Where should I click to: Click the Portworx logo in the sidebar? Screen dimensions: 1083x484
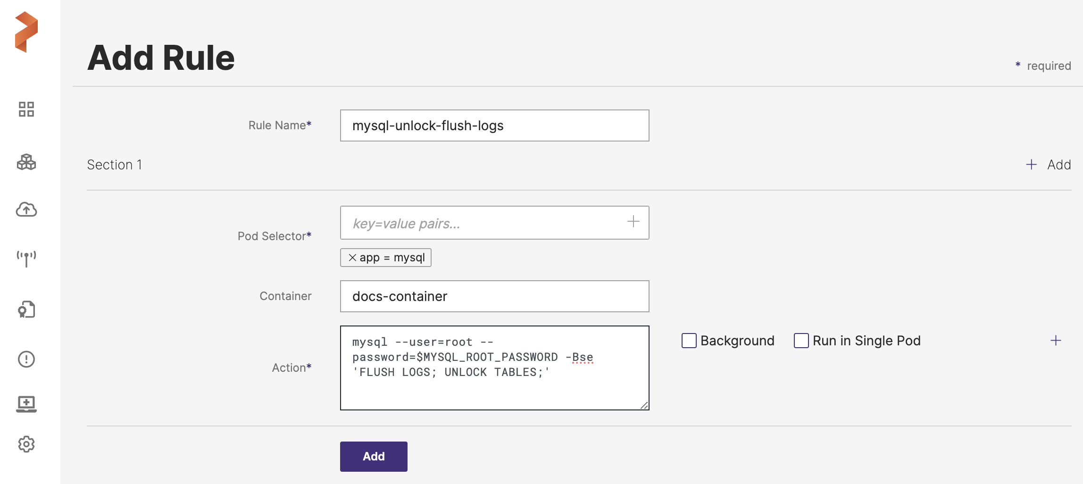tap(26, 32)
